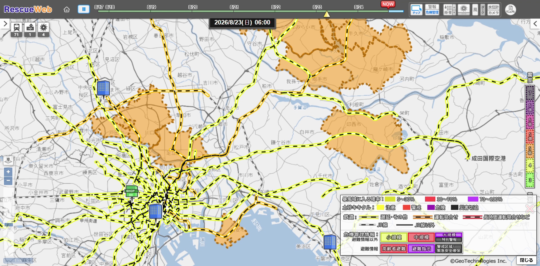Open the railway alerts icon showing 71
Viewport: 540px width, 266px height.
click(x=16, y=30)
